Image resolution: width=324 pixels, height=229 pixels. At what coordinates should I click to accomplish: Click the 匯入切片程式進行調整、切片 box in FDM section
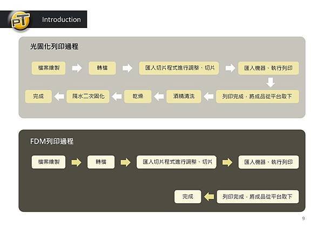point(177,162)
